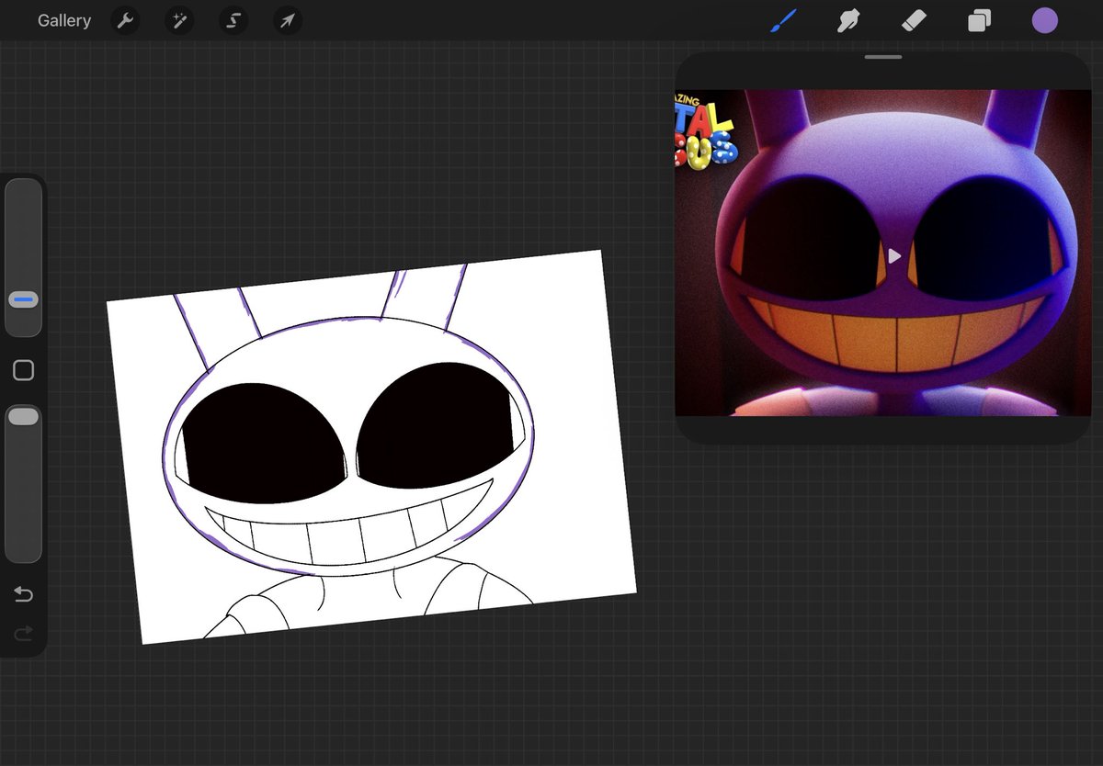Tap the undo arrow
Viewport: 1103px width, 766px height.
[x=23, y=595]
